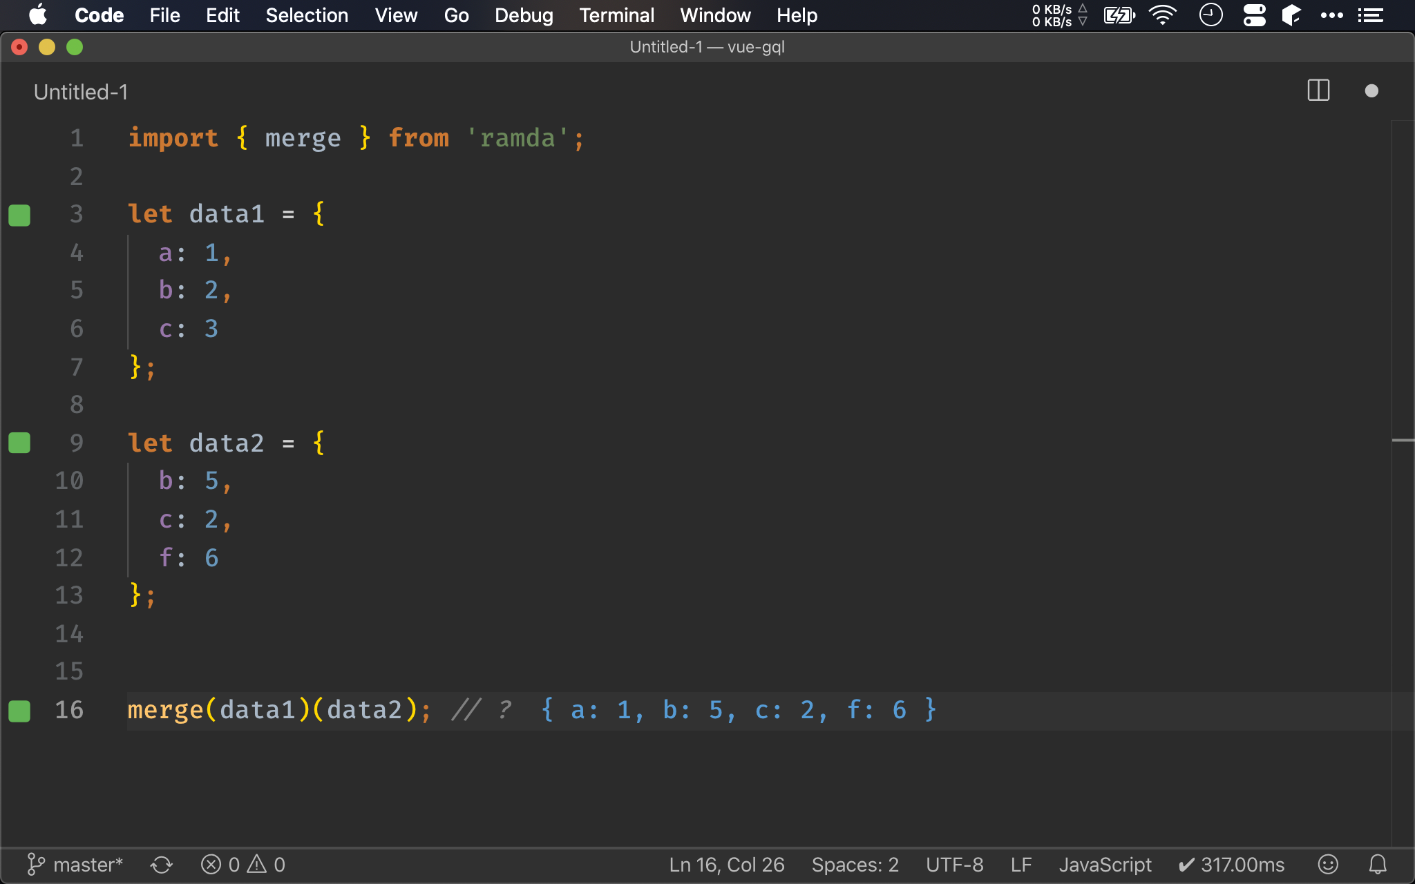
Task: Open the Window menu
Action: pos(715,15)
